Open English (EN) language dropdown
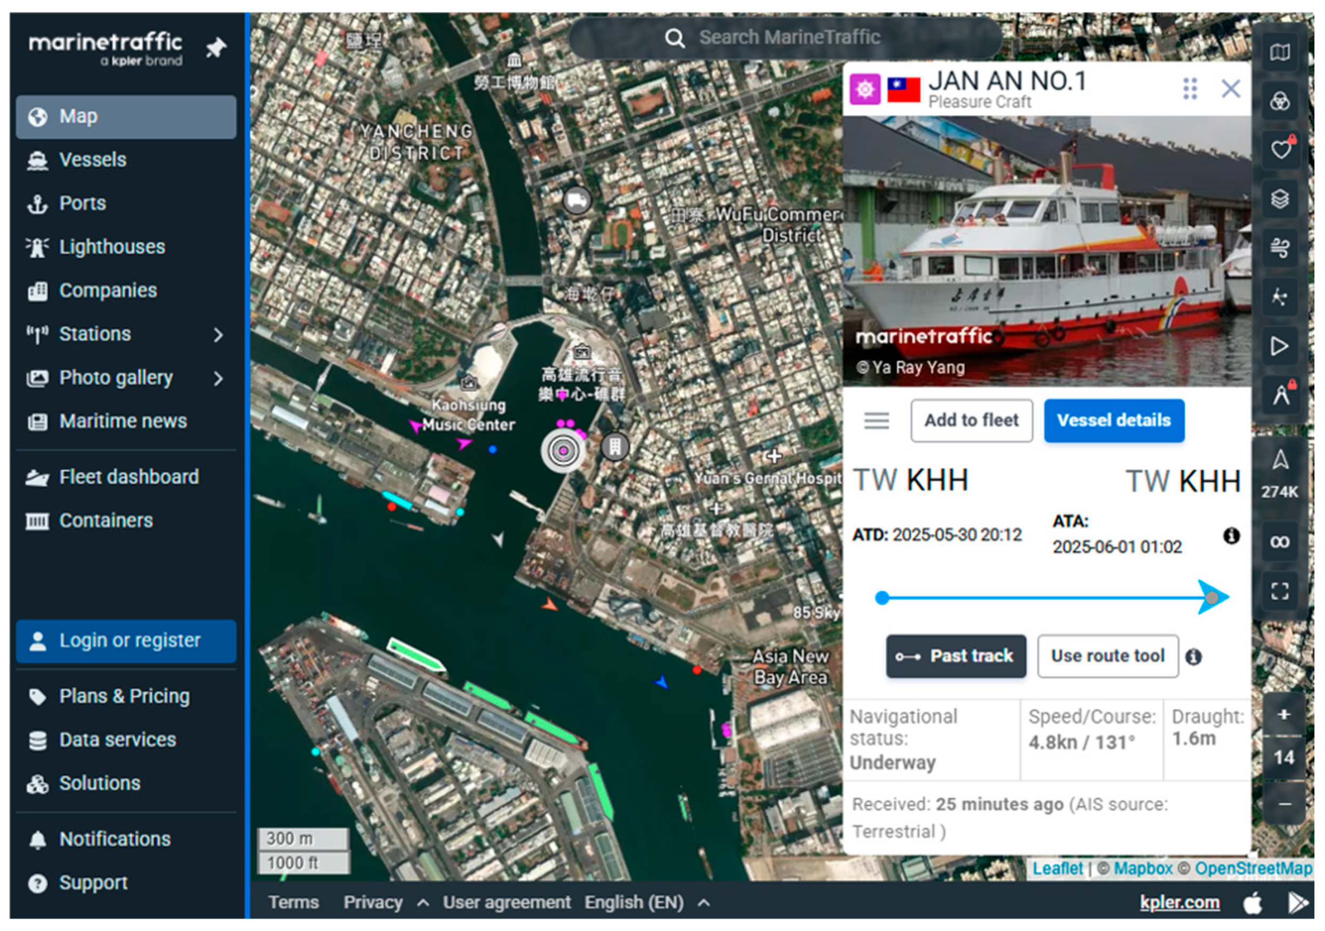 [647, 903]
